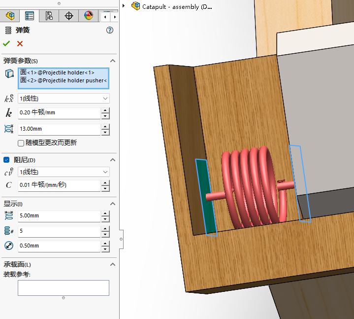This screenshot has width=354, height=319.
Task: Click the 装载参考 load reference box
Action: coord(63,288)
